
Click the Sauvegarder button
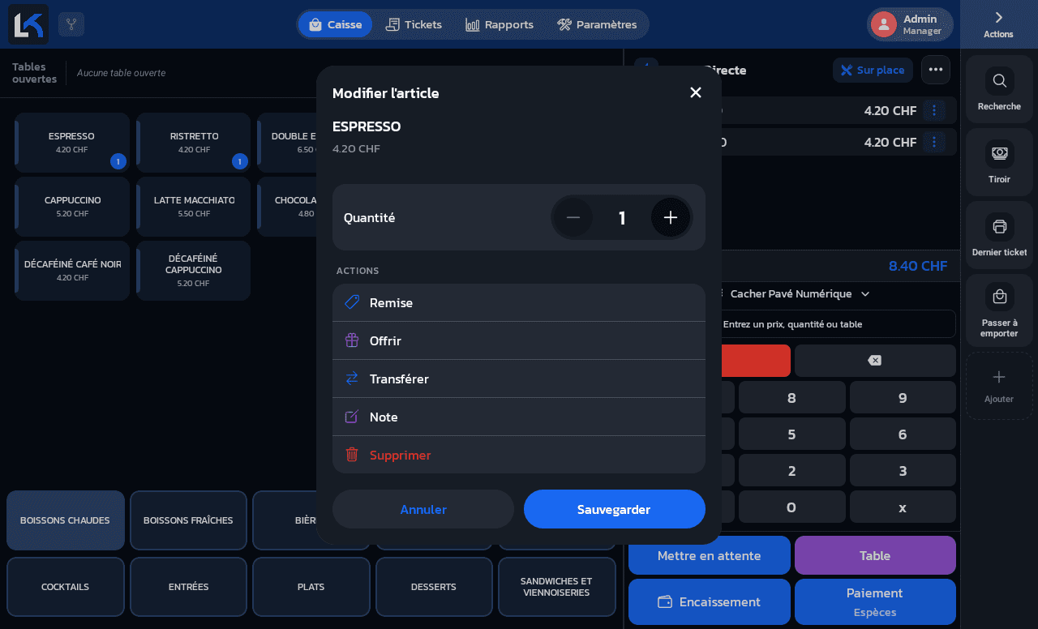615,509
